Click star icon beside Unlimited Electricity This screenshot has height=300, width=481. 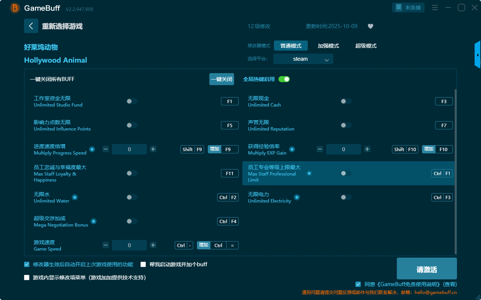pos(296,197)
